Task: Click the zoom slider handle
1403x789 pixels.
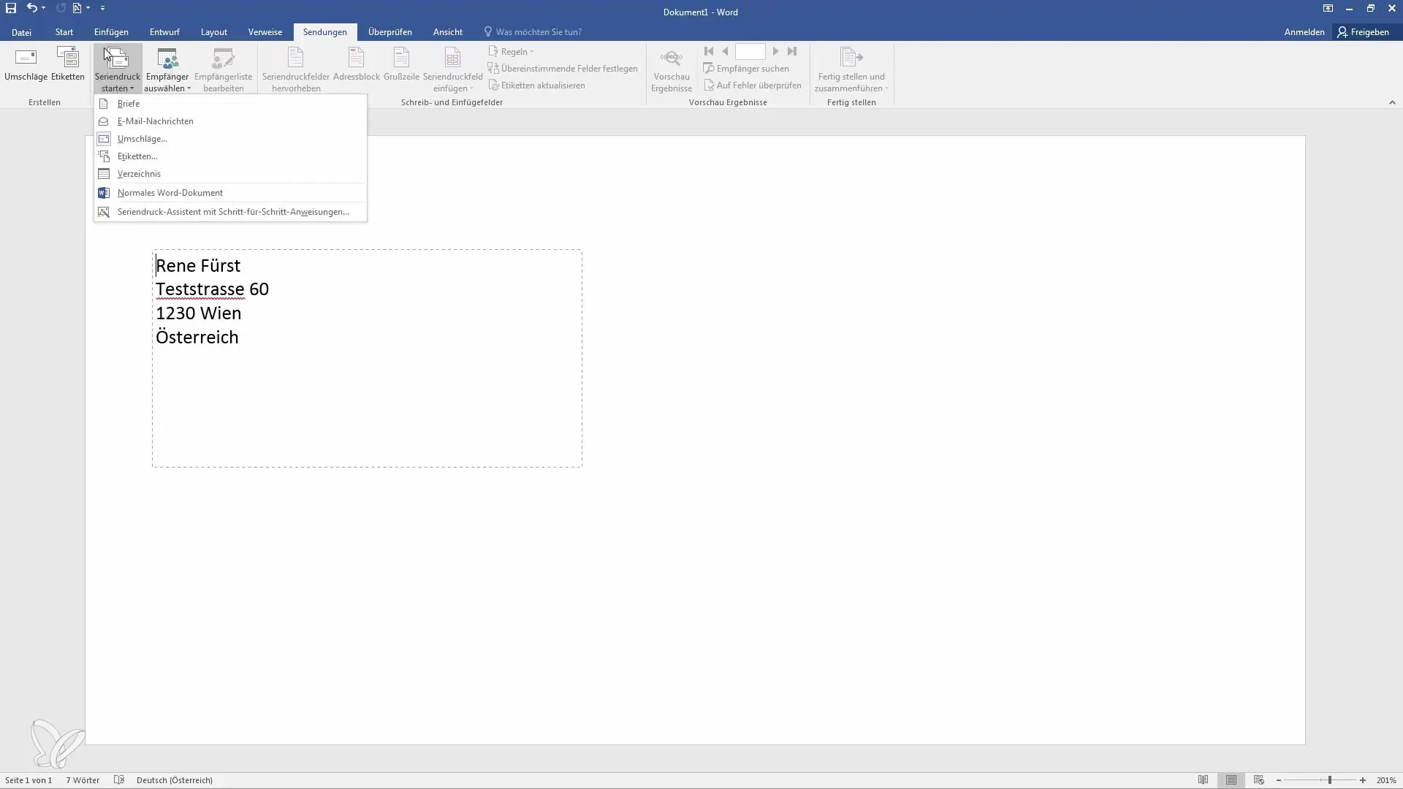Action: click(x=1330, y=780)
